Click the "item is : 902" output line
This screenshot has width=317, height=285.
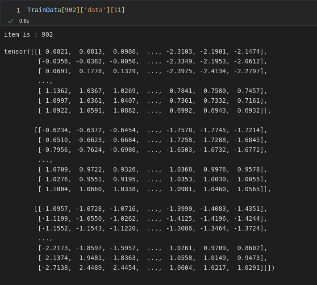29,34
